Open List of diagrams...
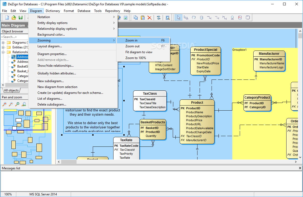303x197 pixels. click(x=73, y=98)
